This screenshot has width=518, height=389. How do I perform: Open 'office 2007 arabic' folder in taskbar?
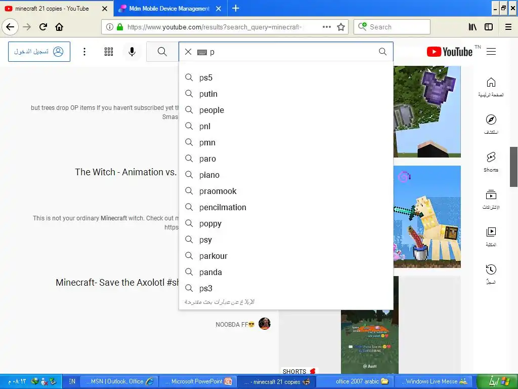(x=355, y=381)
